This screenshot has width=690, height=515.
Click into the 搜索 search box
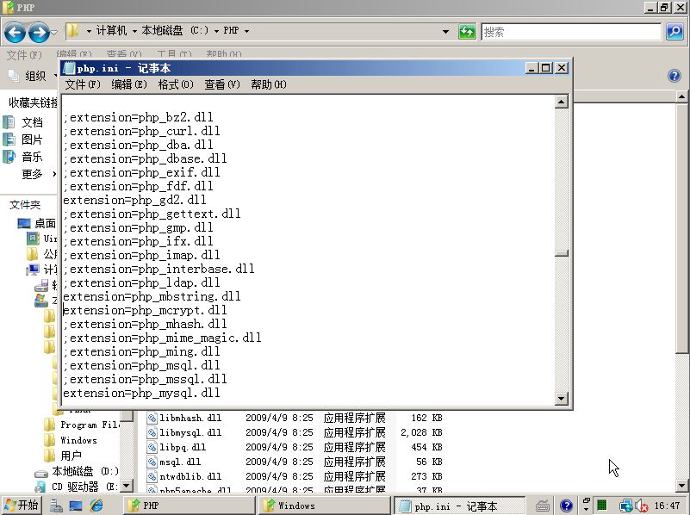[x=571, y=32]
